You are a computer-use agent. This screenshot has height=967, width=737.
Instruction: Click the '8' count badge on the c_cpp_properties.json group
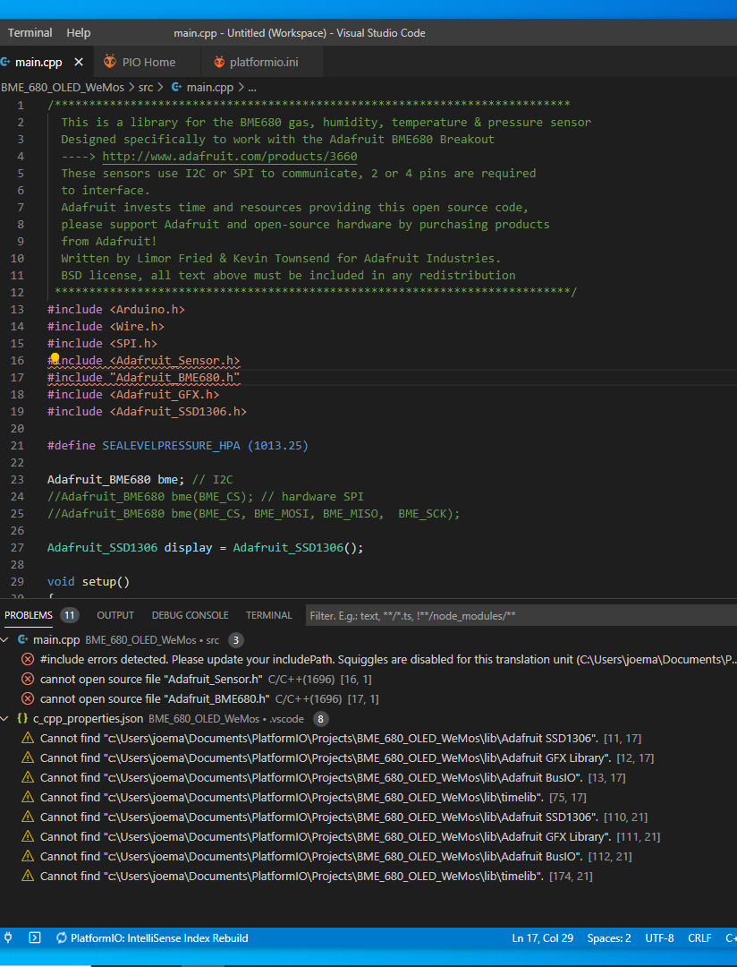coord(320,718)
